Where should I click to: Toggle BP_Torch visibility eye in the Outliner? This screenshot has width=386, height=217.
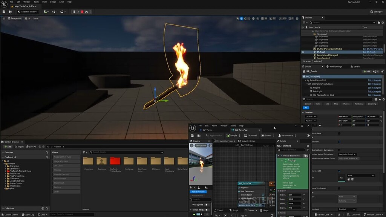point(303,52)
